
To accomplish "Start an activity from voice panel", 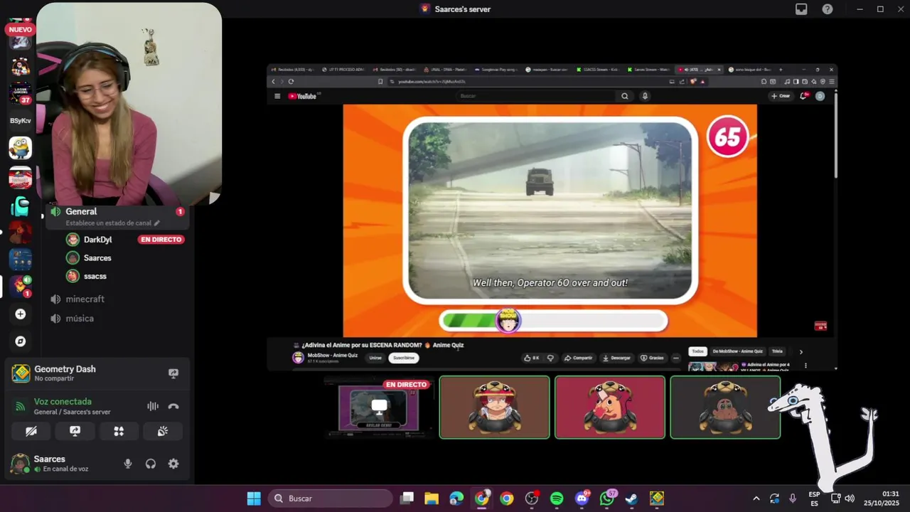I will 119,431.
